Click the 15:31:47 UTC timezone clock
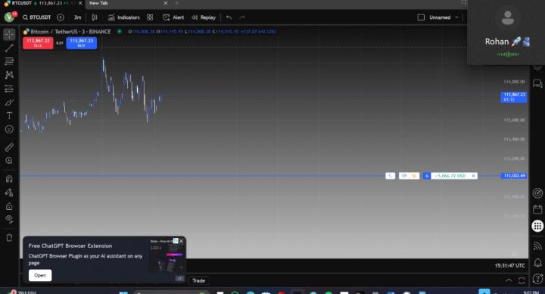 coord(510,265)
